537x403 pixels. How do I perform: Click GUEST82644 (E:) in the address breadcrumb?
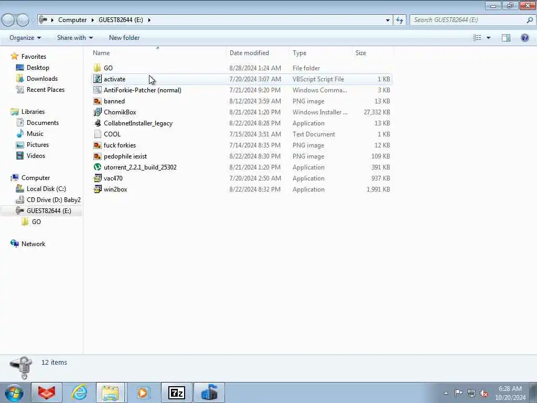121,20
